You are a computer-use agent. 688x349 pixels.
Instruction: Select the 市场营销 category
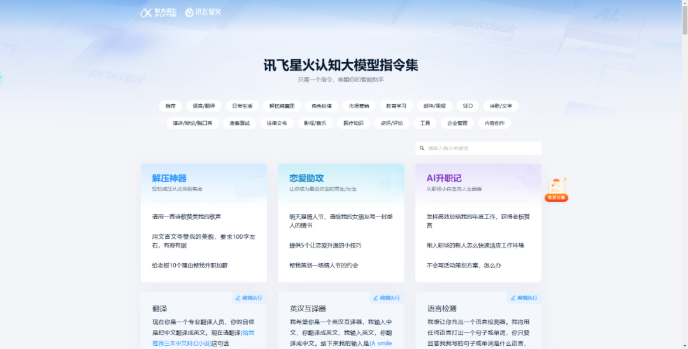(359, 106)
